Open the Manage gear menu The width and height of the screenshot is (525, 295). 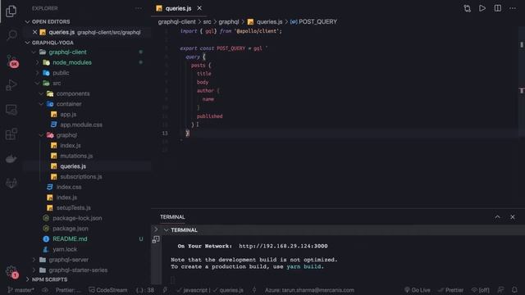(x=11, y=271)
